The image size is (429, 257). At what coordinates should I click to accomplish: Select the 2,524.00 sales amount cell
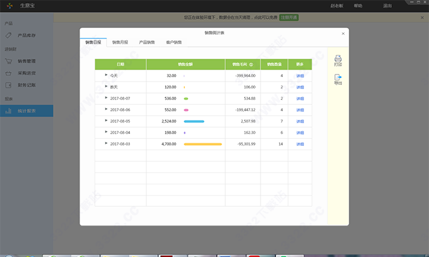tap(169, 121)
